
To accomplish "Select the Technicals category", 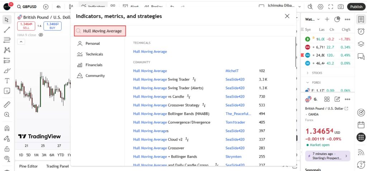I will pyautogui.click(x=94, y=54).
